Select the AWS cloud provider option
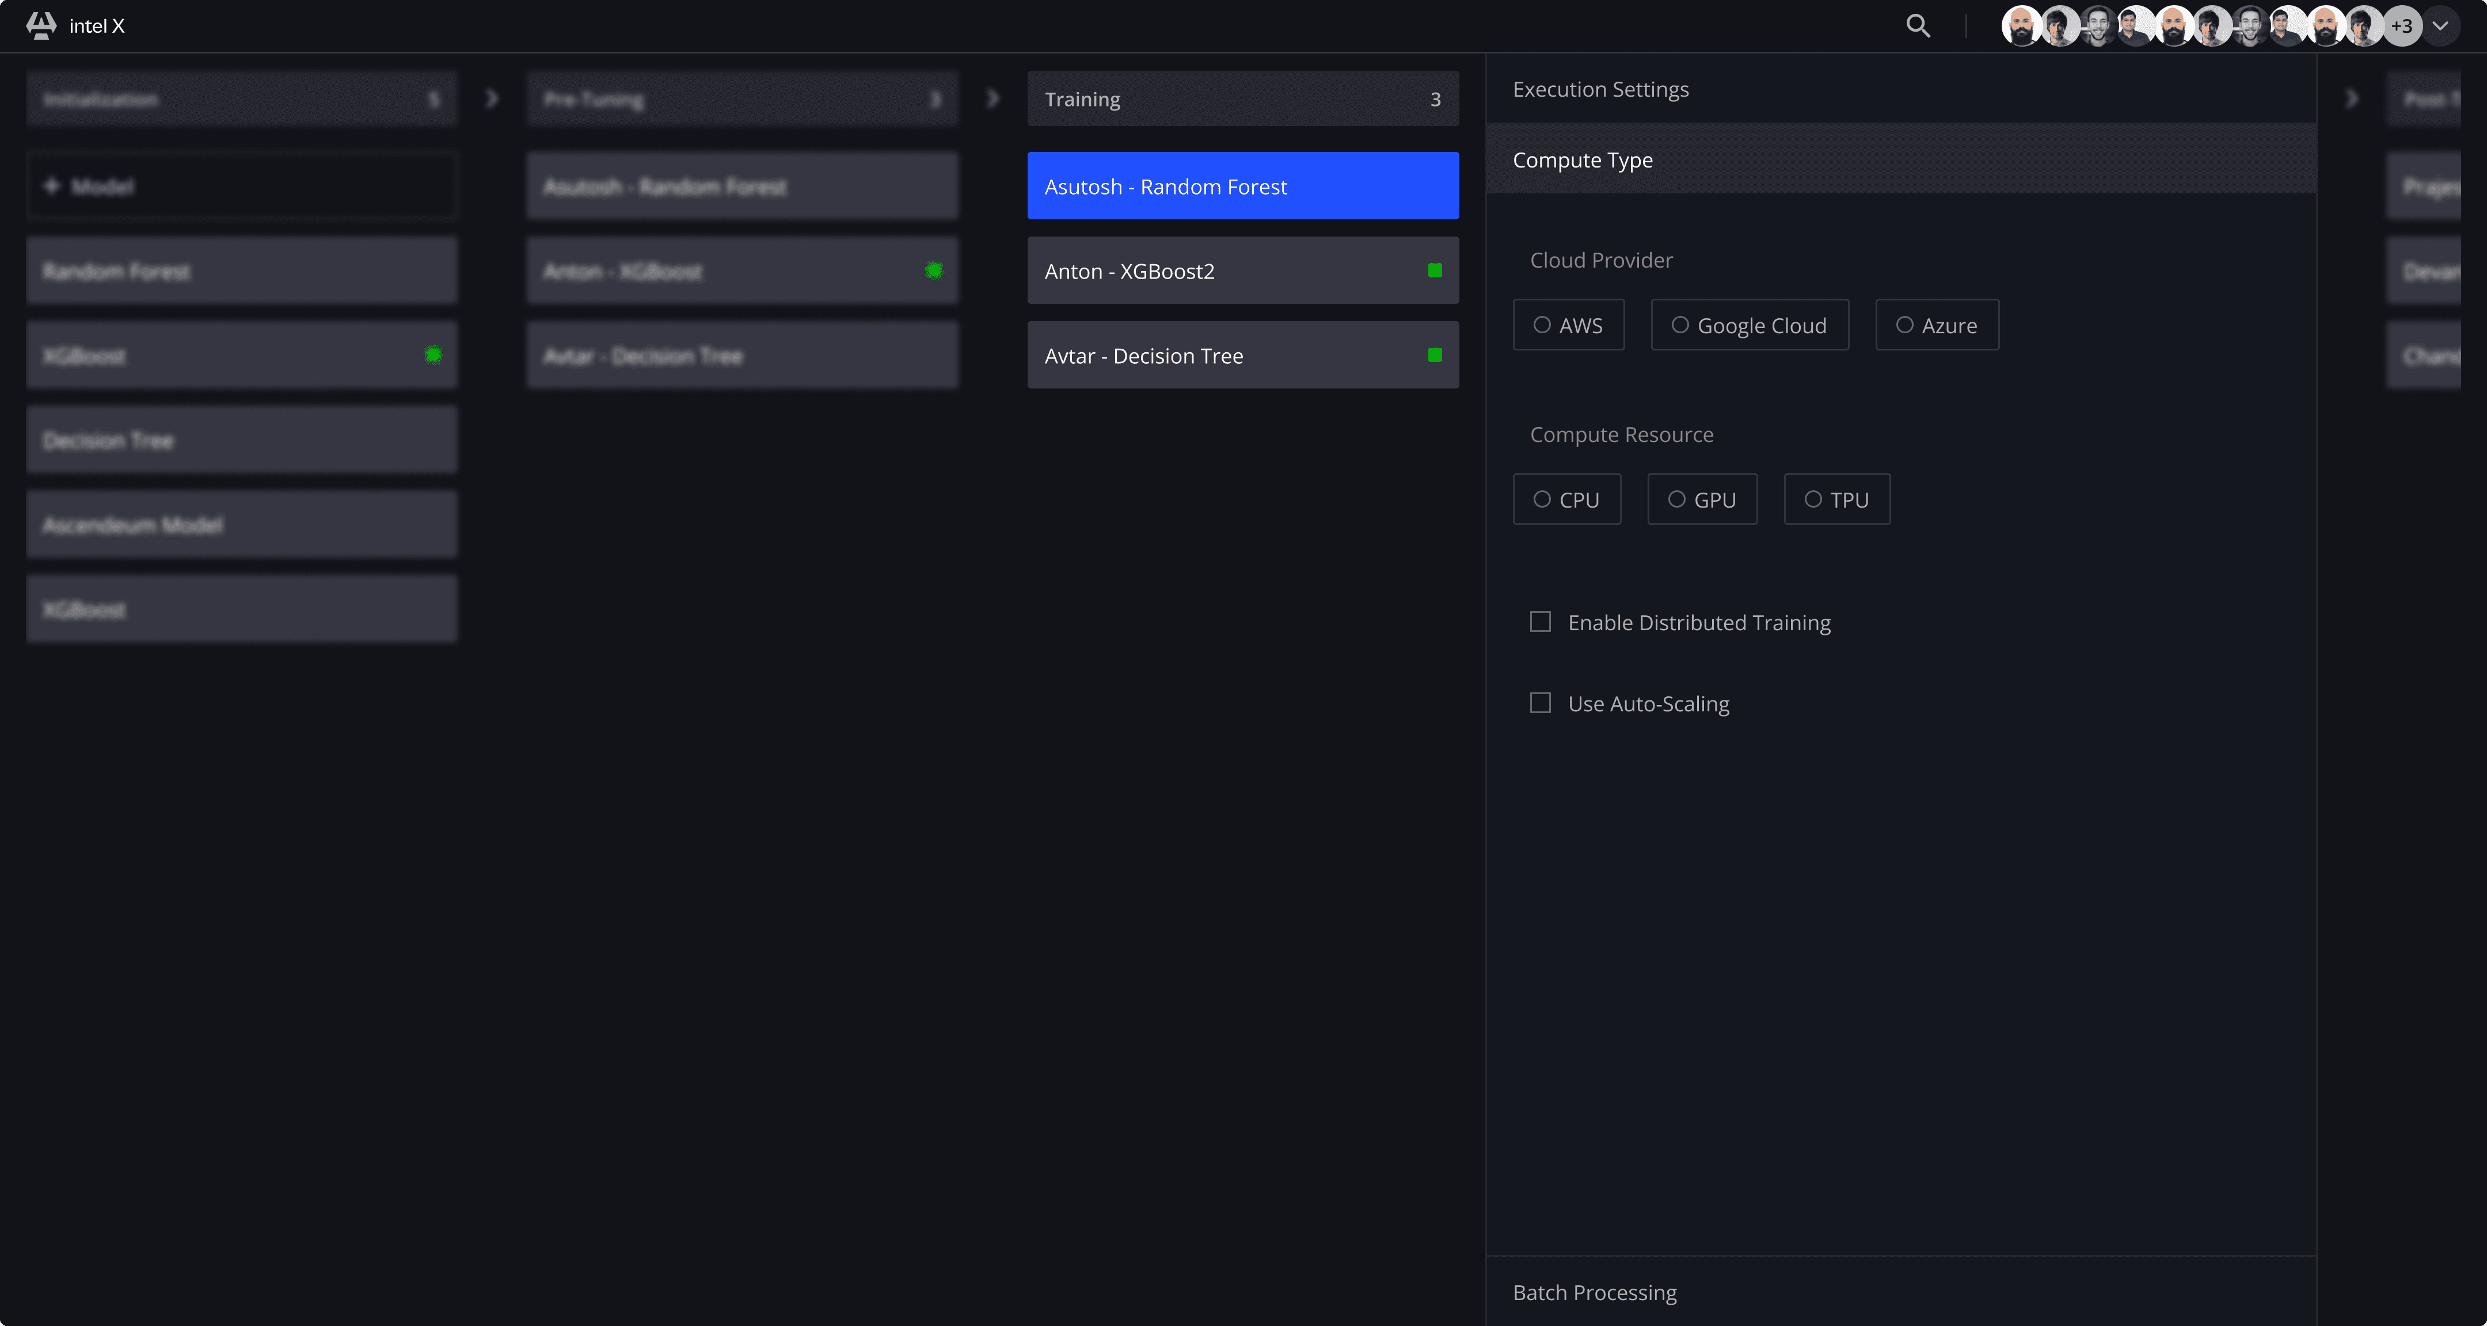 point(1568,325)
